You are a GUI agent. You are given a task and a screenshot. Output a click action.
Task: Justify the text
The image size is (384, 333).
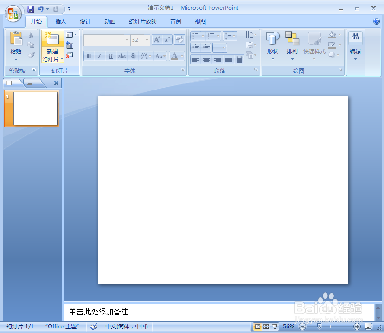229,59
